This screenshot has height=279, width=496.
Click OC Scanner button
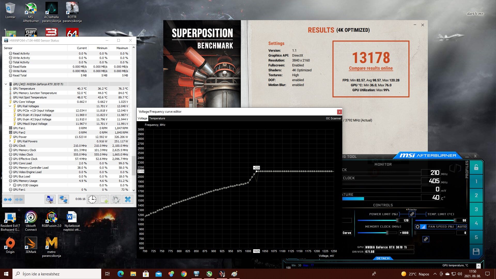pyautogui.click(x=333, y=118)
